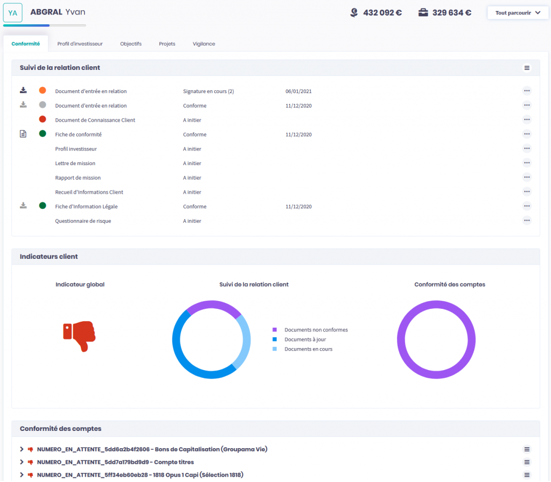Expand the Bons de Capitalisation account row
Screen dimensions: 551x482
(22, 449)
